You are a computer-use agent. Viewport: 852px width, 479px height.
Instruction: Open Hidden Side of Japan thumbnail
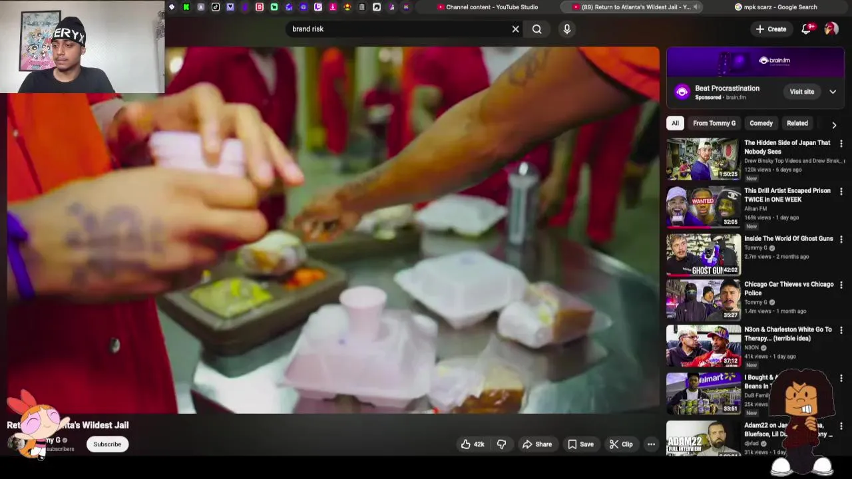point(703,159)
